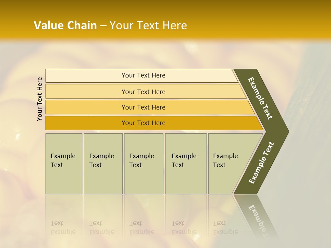Click lower chevron arm labeled "Example Text"
Screen dimensions: 331x248
261,163
